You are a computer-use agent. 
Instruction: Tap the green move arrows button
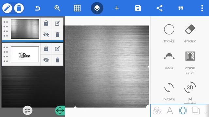(60, 110)
